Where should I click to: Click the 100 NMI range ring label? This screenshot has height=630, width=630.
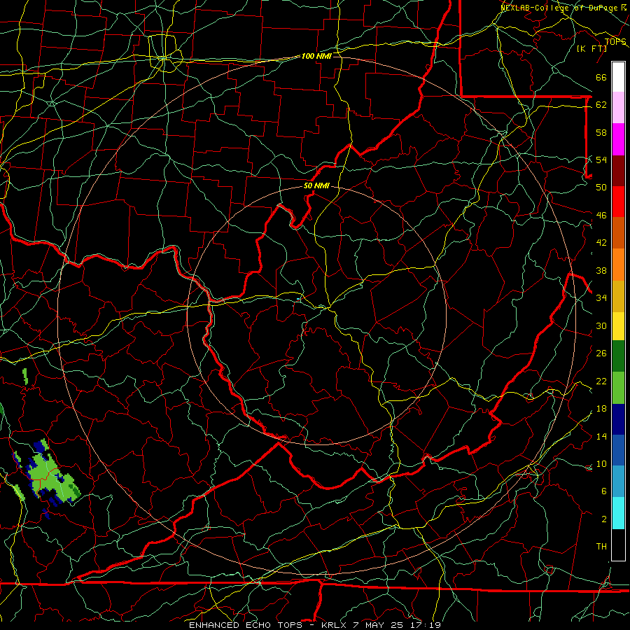pos(316,56)
